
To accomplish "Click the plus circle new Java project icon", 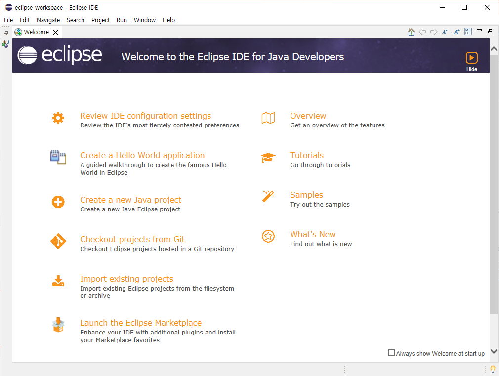I will [58, 202].
